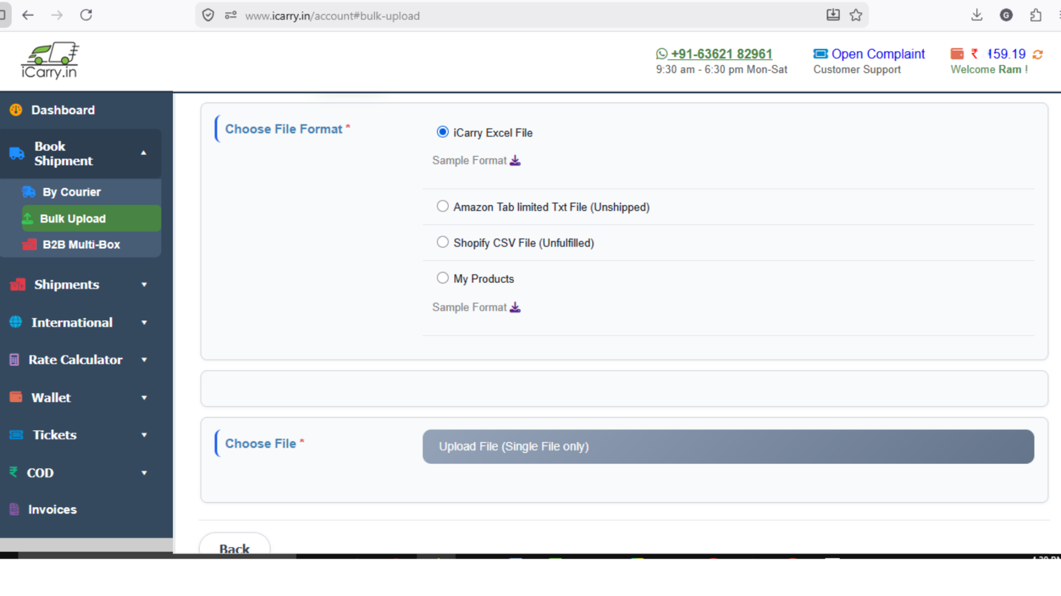The width and height of the screenshot is (1061, 596).
Task: Click the By Courier truck icon
Action: (x=28, y=192)
